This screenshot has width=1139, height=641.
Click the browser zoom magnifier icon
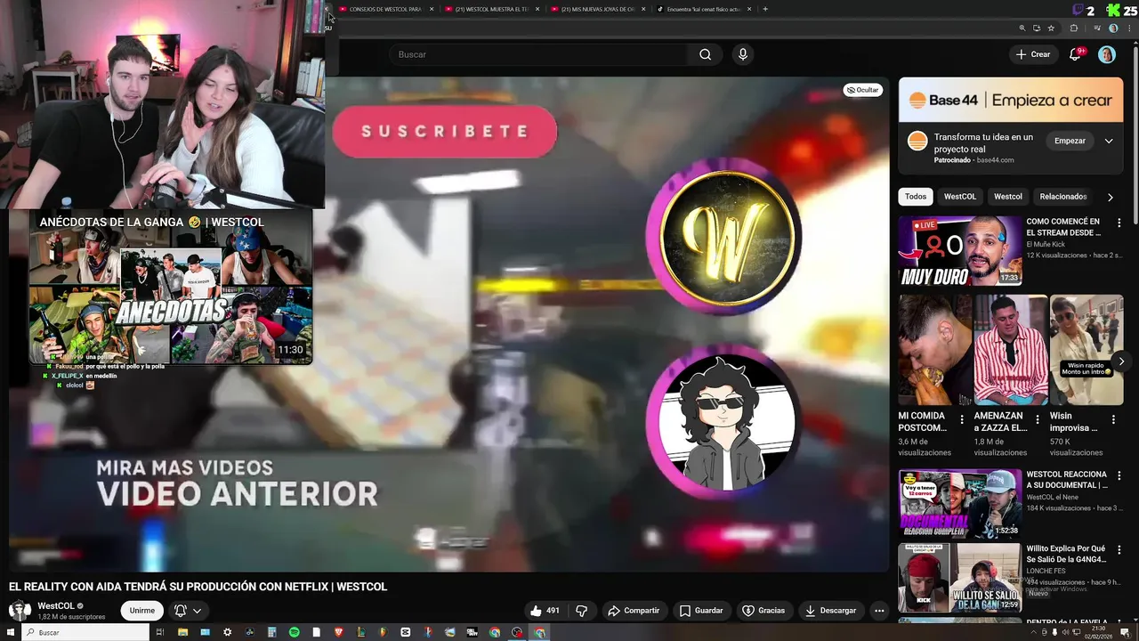[x=1022, y=28]
